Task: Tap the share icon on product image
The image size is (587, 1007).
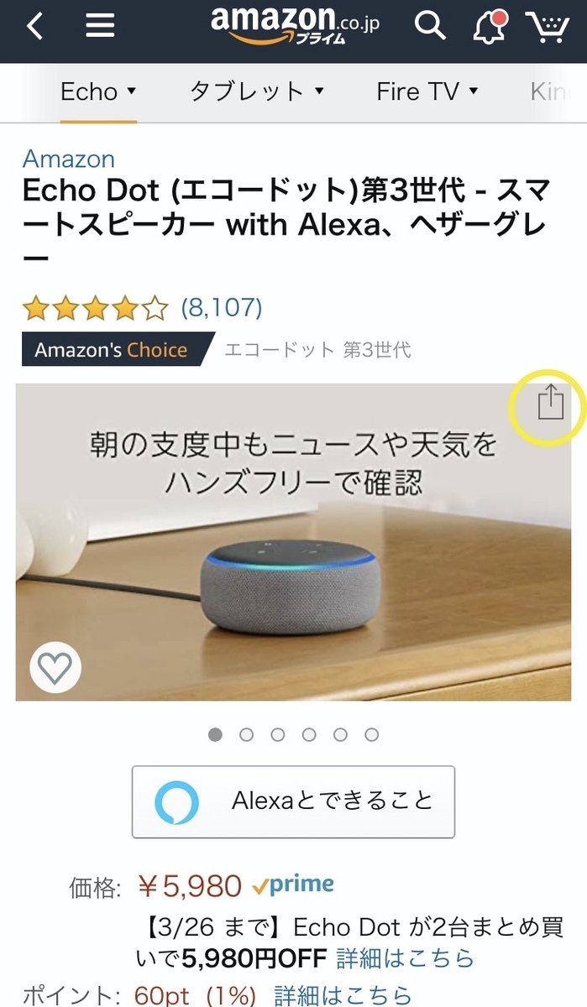Action: (x=550, y=401)
